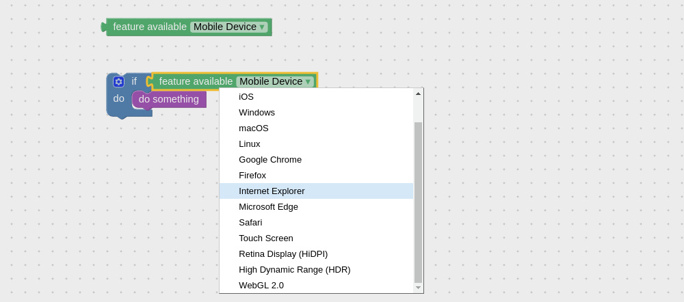Choose WebGL 2.0 from the list
This screenshot has width=684, height=302.
(x=316, y=285)
